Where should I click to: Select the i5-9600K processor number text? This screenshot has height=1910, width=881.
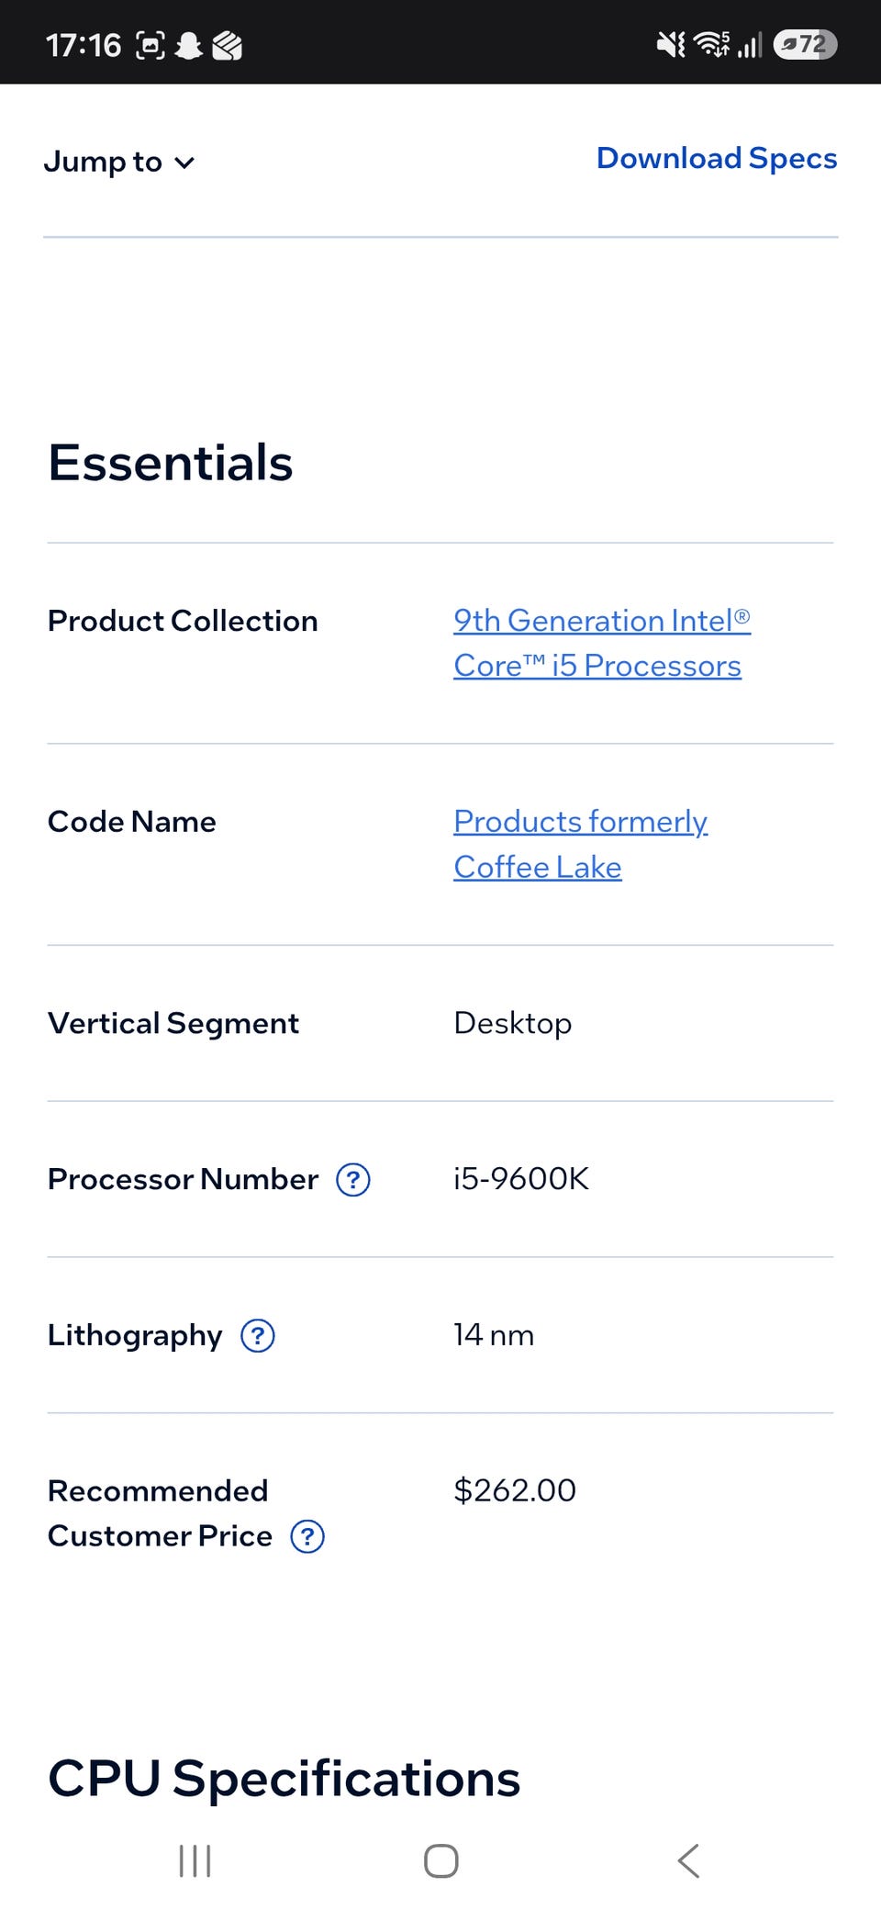coord(521,1179)
